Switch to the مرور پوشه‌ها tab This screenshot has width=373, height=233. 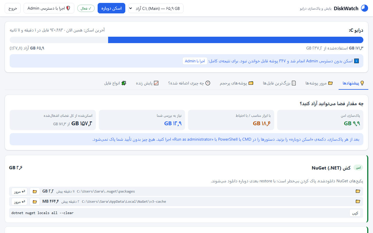pos(319,83)
